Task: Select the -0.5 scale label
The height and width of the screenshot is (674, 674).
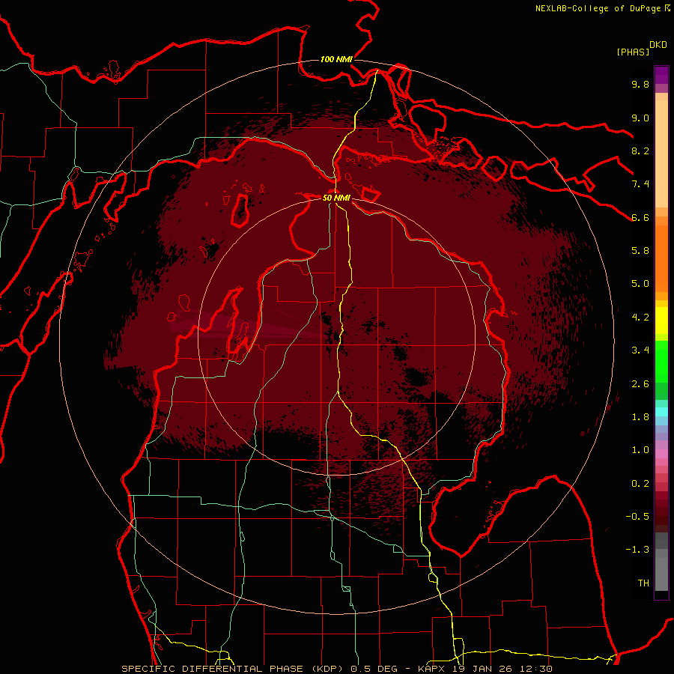Action: click(637, 516)
